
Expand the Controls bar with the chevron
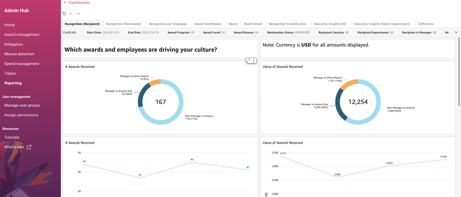(456, 32)
